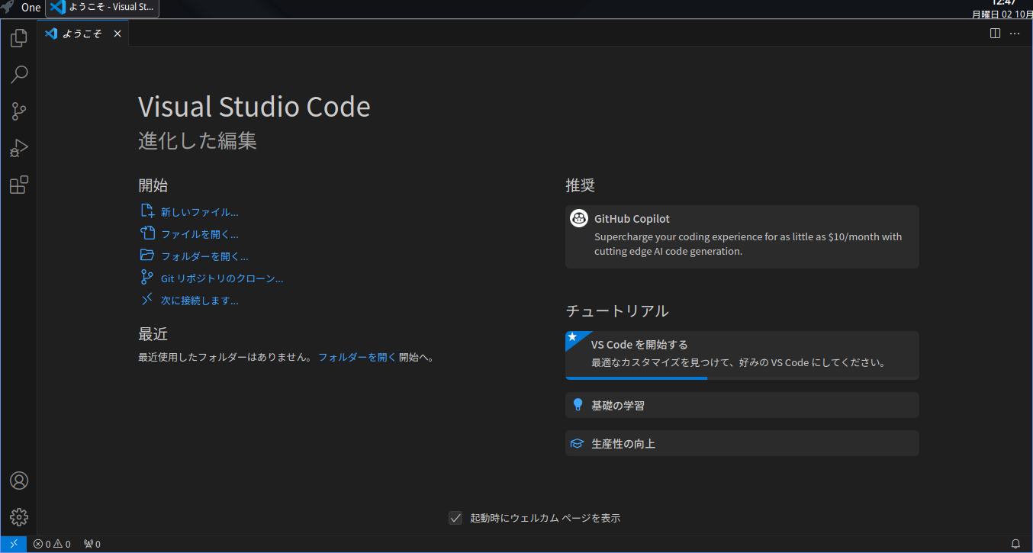Click フォルダーを開く link under 最近
The height and width of the screenshot is (553, 1033).
[357, 356]
